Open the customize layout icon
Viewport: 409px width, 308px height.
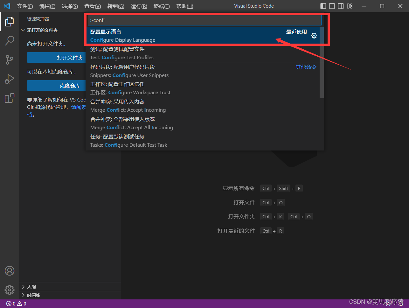[350, 6]
